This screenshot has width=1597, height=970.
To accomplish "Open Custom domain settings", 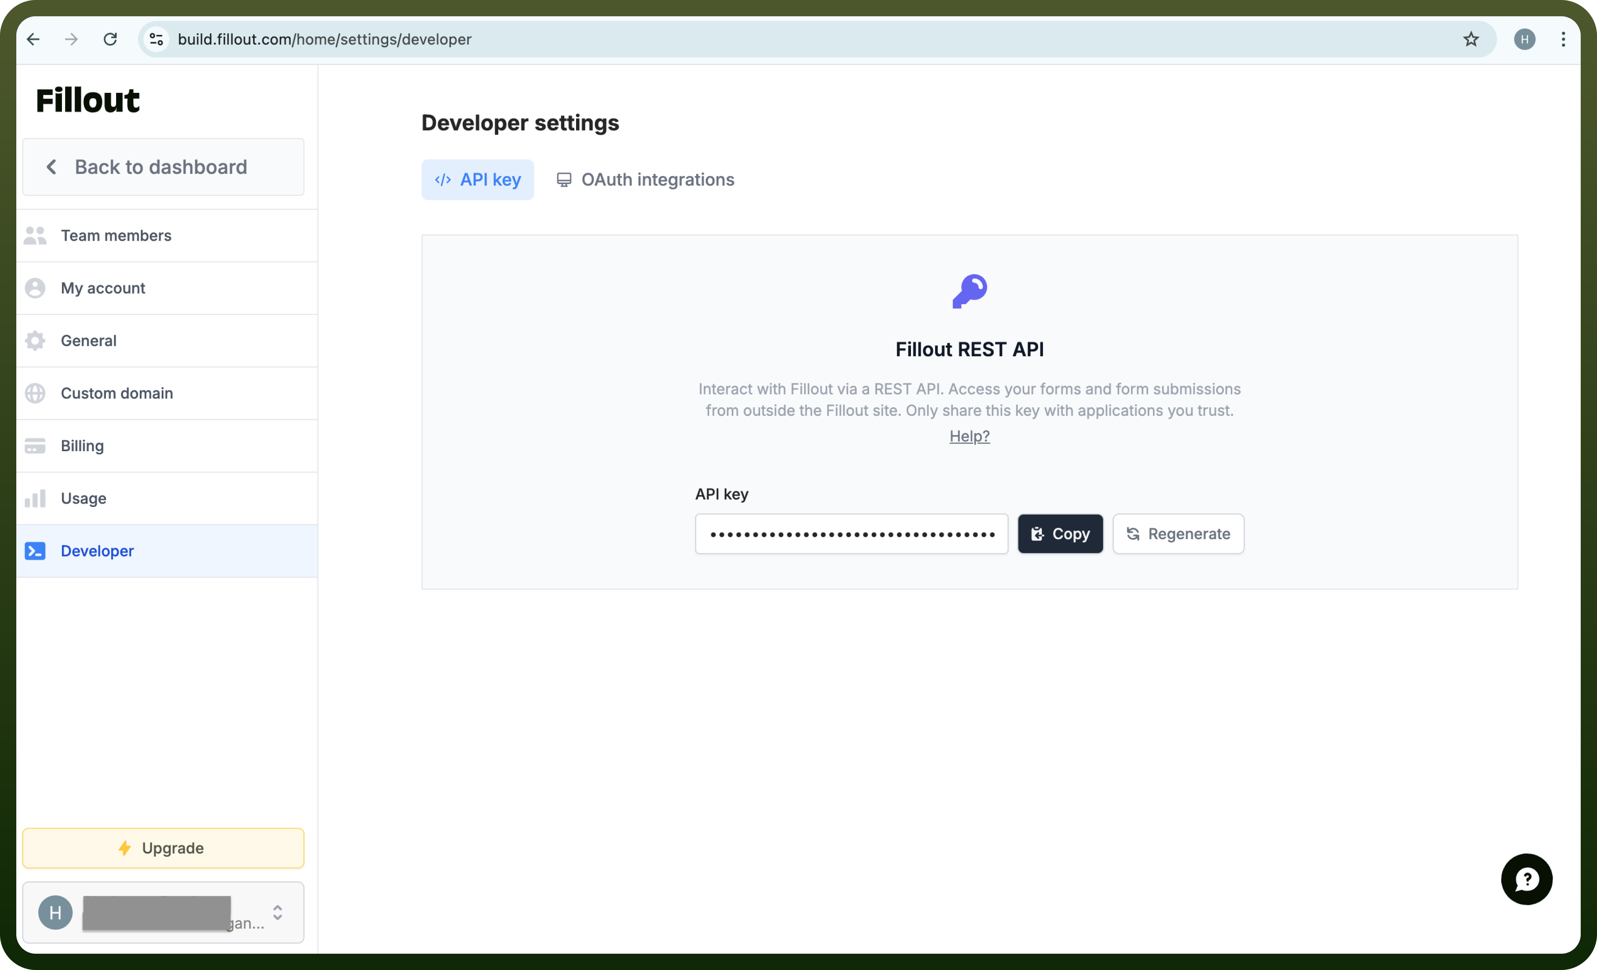I will click(x=167, y=393).
